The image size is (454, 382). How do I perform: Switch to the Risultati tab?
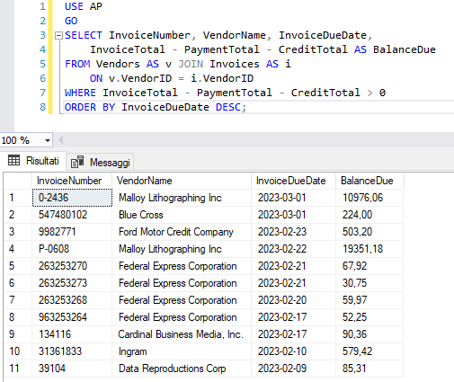coord(33,161)
